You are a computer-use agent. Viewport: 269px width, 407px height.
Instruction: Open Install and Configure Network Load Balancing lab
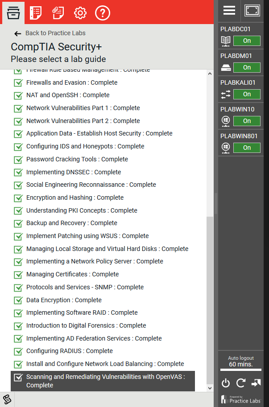[105, 364]
